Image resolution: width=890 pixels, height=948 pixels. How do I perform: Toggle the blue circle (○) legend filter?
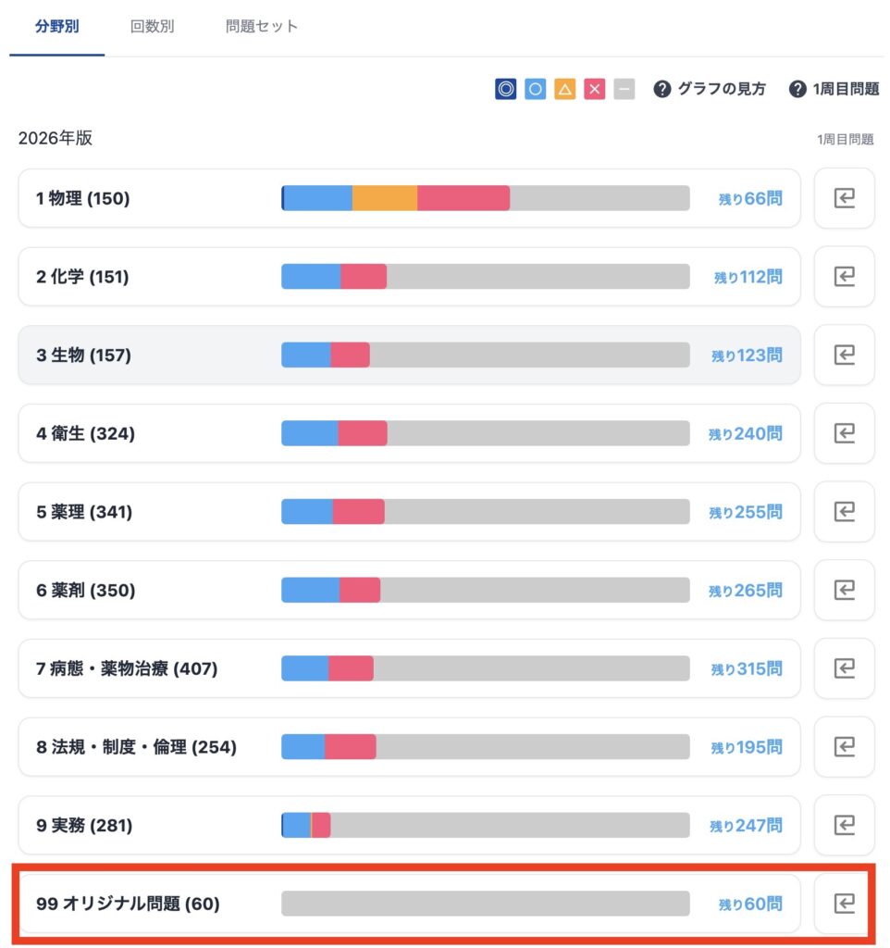click(535, 90)
